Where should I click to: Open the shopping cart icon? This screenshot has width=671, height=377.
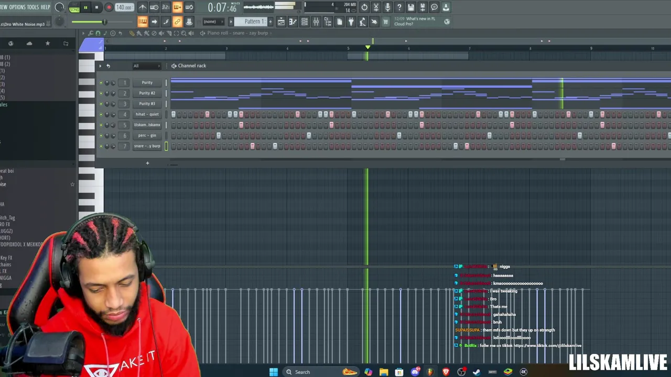385,21
